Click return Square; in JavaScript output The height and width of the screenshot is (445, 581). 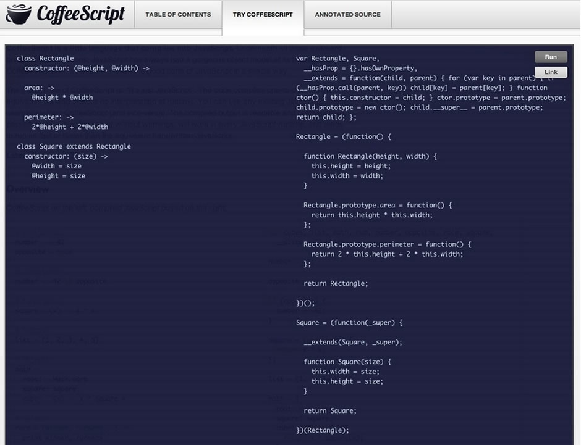(328, 410)
